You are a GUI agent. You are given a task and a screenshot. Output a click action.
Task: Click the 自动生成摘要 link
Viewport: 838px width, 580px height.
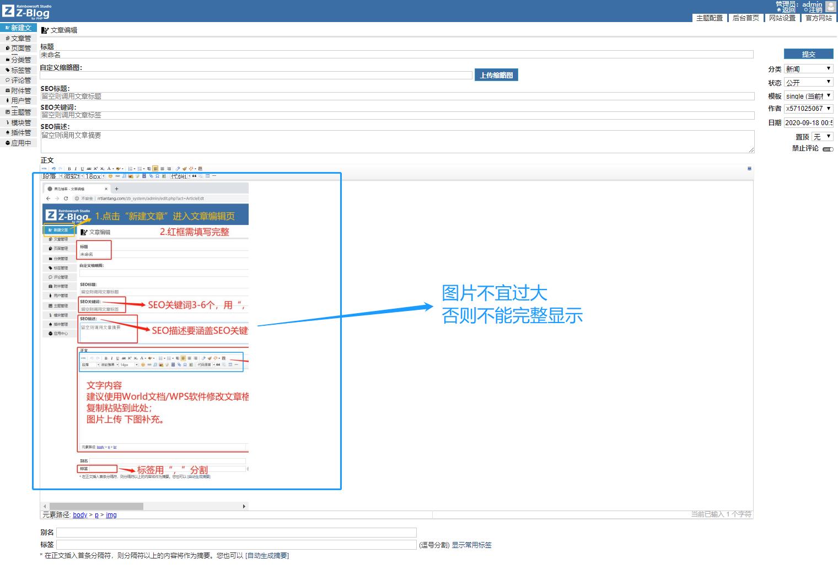click(x=267, y=556)
